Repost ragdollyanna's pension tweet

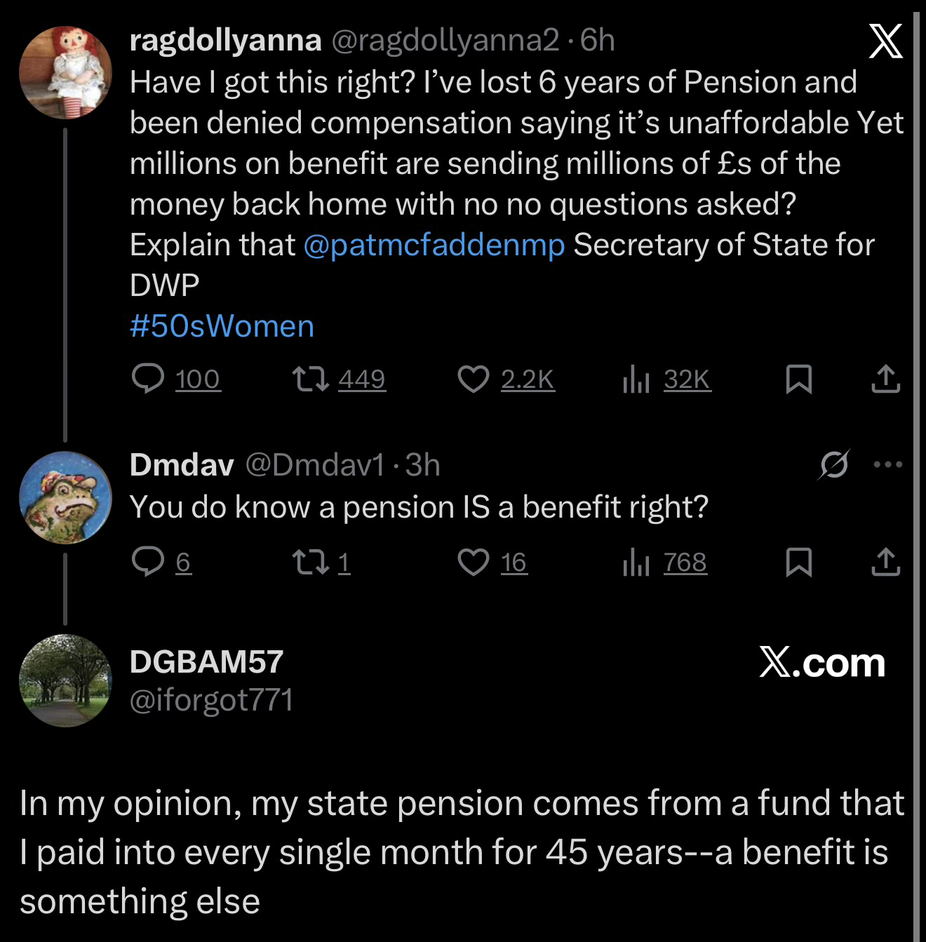311,379
